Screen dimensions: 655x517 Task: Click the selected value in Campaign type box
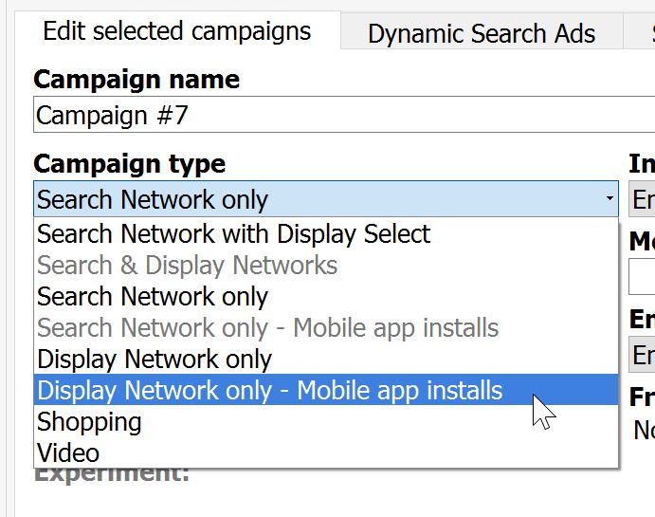coord(152,200)
